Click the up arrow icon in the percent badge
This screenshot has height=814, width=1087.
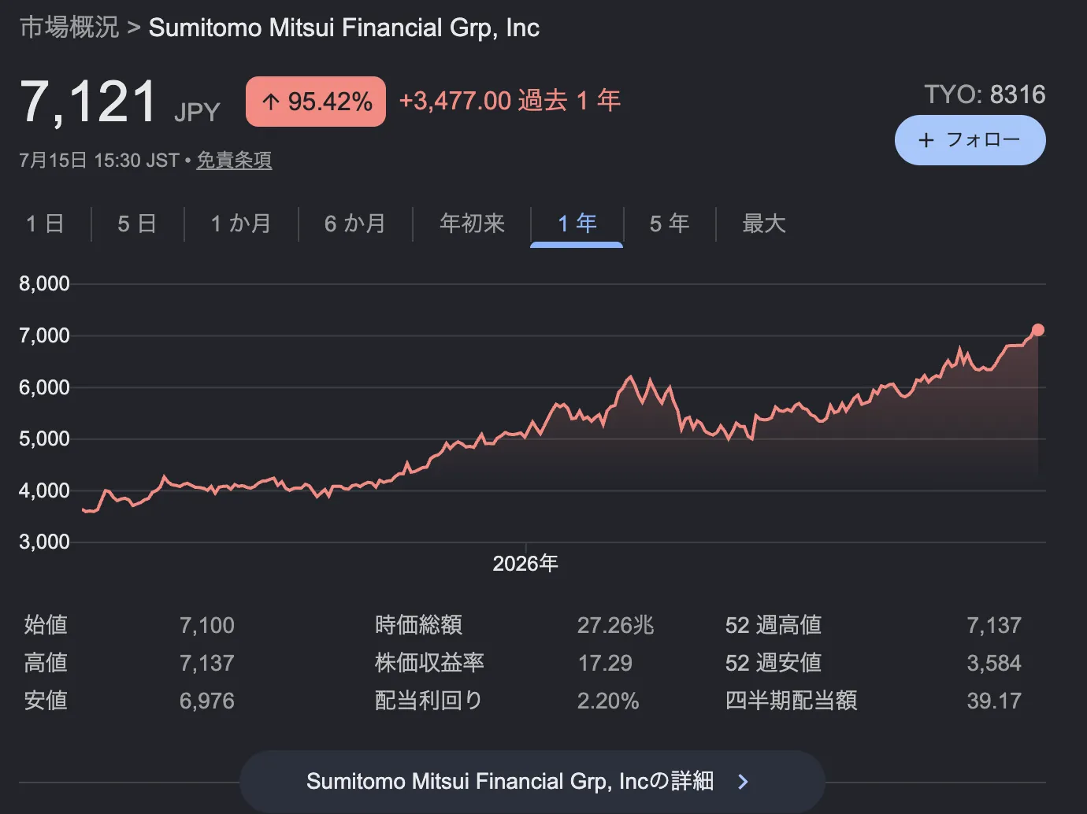271,102
